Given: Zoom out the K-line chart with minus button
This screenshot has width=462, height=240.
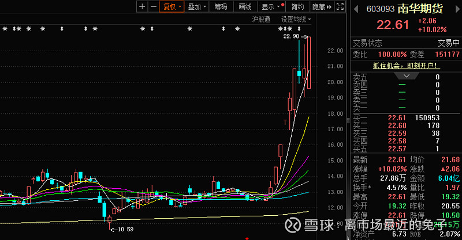Looking at the screenshot, I should [x=154, y=6].
